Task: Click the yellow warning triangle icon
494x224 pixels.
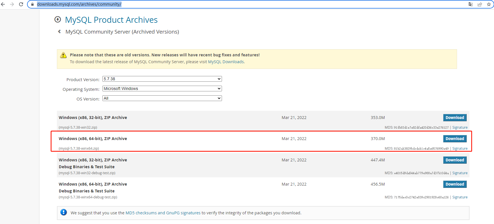Action: coord(63,55)
